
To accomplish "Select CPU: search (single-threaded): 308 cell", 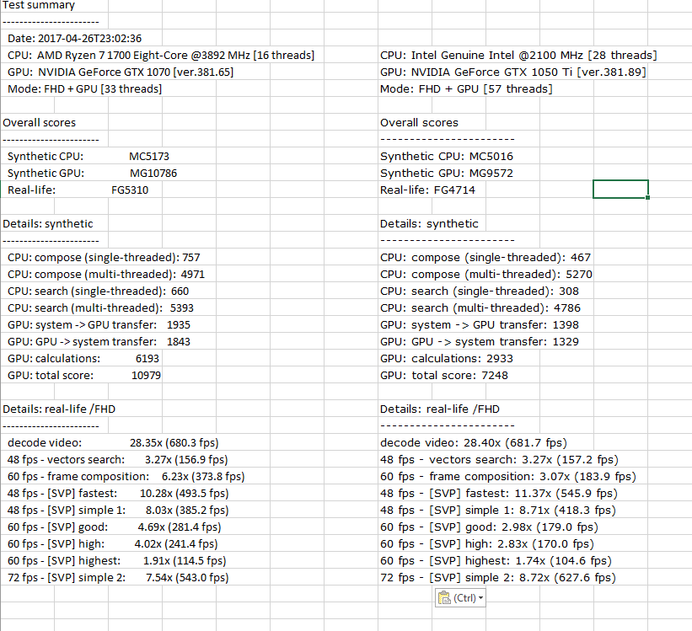I will click(x=480, y=291).
